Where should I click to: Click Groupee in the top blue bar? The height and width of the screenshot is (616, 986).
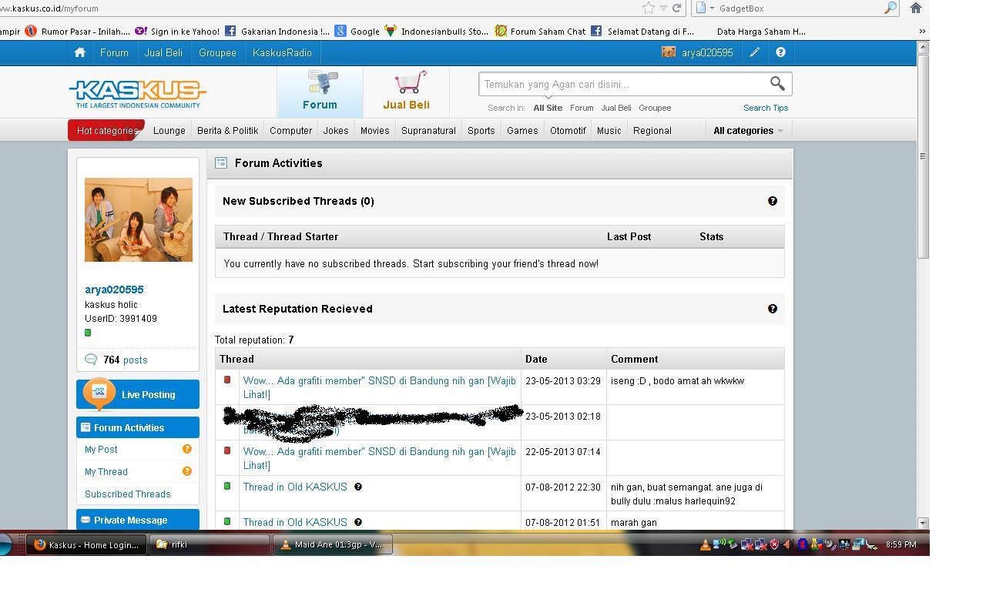point(217,52)
